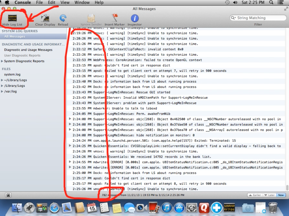Jump to Earlier messages
Image resolution: width=289 pixels, height=216 pixels.
pyautogui.click(x=255, y=195)
